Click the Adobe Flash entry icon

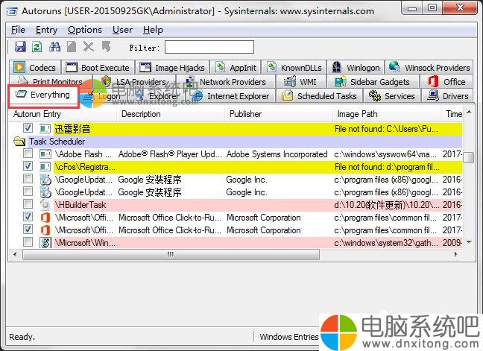[x=45, y=154]
